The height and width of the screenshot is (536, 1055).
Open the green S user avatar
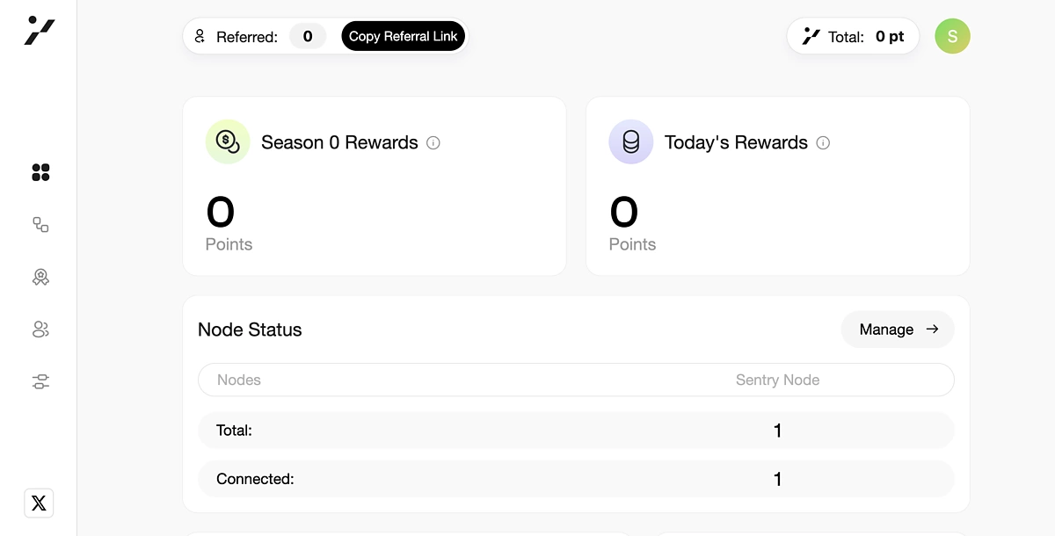[952, 36]
